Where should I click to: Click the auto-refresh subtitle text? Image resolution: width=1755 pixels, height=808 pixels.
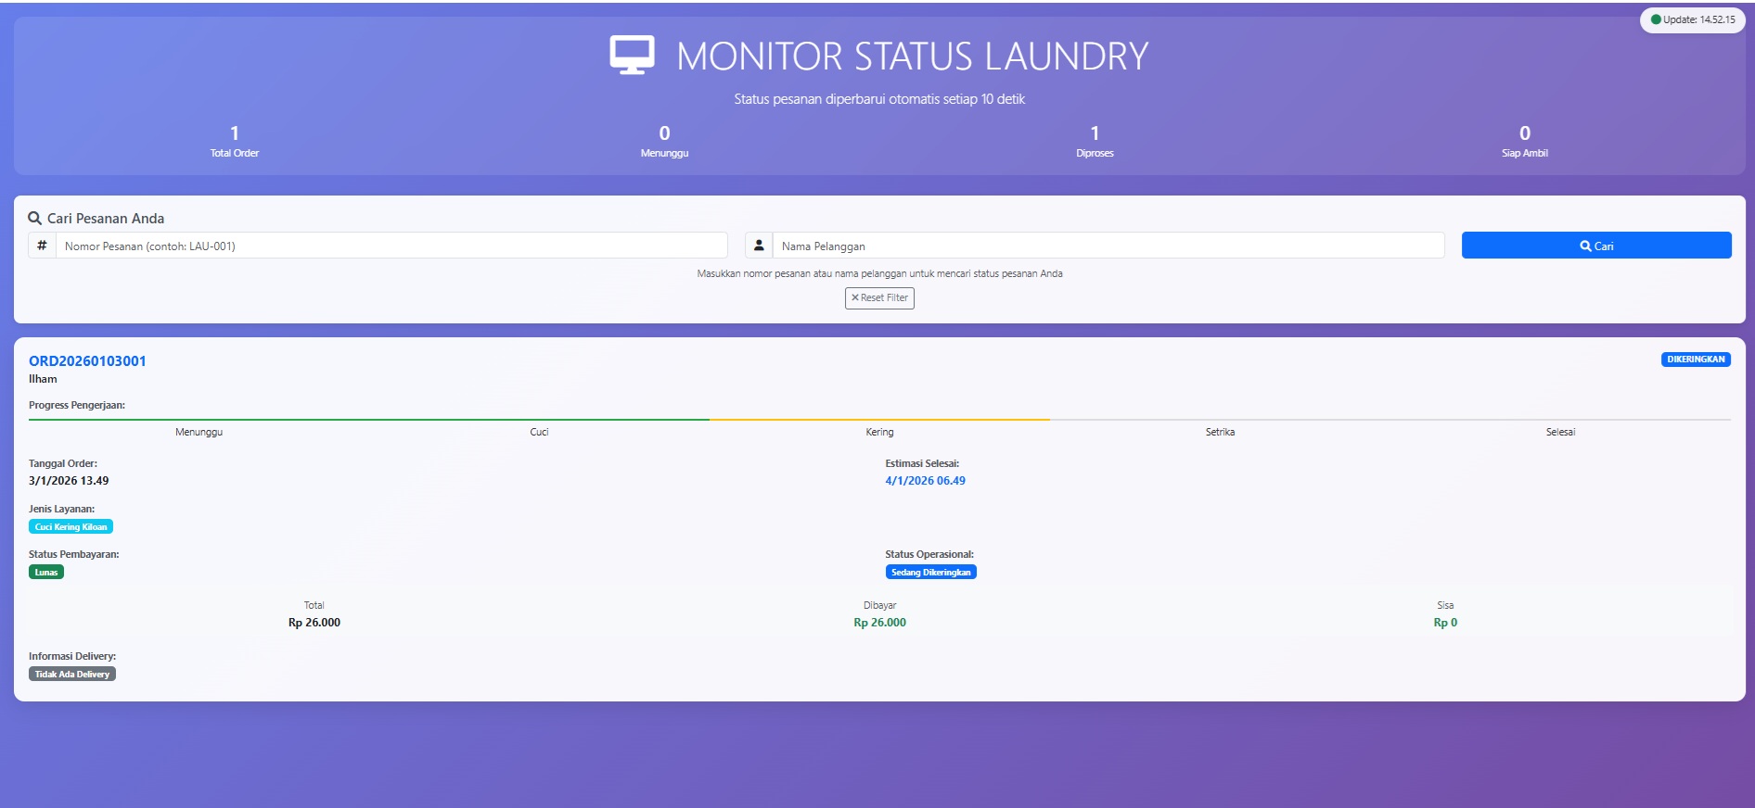point(879,99)
